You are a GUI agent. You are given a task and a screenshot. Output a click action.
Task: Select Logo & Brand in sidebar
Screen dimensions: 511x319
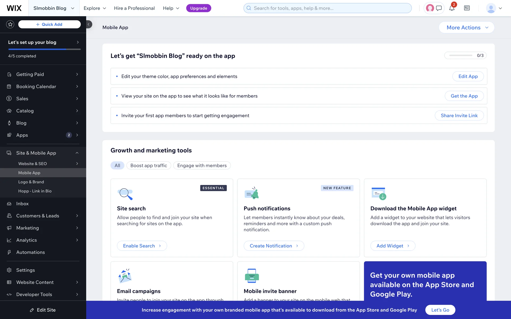(x=31, y=182)
